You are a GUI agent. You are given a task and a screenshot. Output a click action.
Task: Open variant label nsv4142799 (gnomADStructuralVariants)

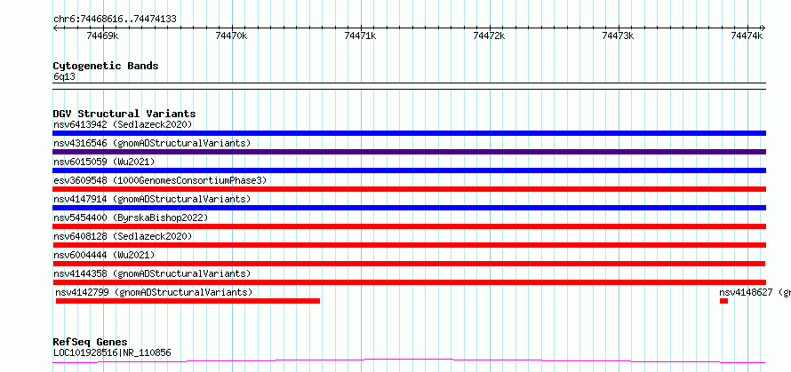154,292
